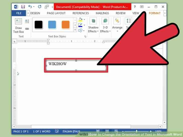The height and width of the screenshot is (137, 183).
Task: Select the FORMAT tab
Action: (x=155, y=13)
